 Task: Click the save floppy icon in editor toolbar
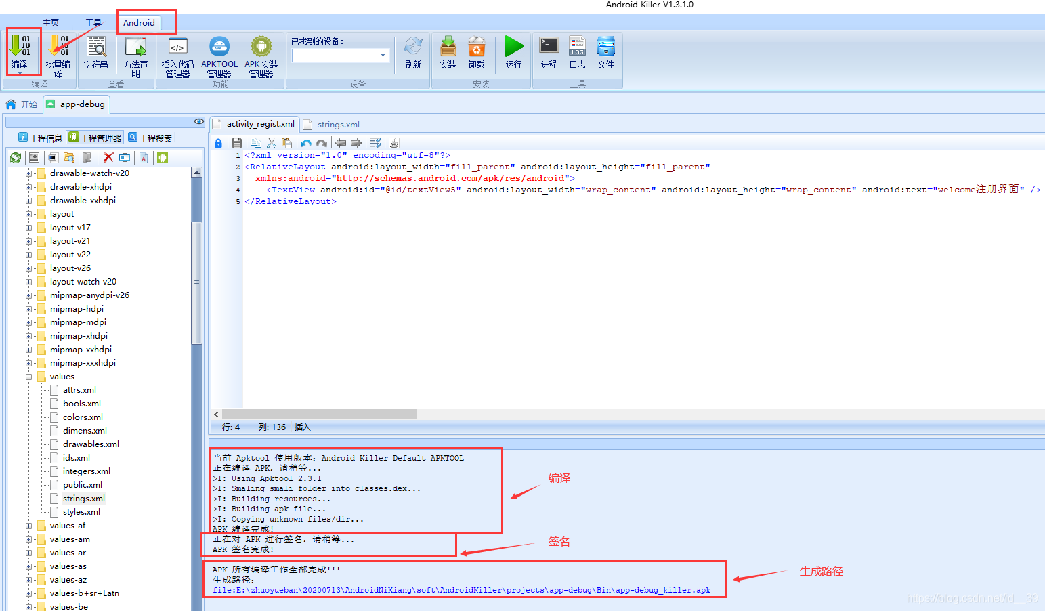coord(237,143)
